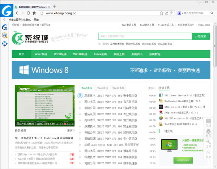The height and width of the screenshot is (169, 217).
Task: Click the floating 工具 wrench icon
Action: [208, 143]
